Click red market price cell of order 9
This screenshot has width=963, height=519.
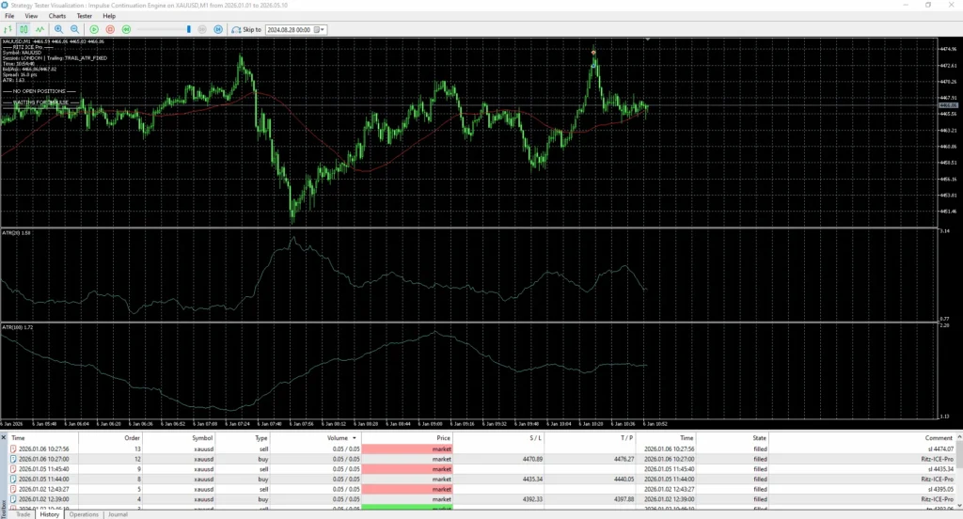pyautogui.click(x=407, y=469)
